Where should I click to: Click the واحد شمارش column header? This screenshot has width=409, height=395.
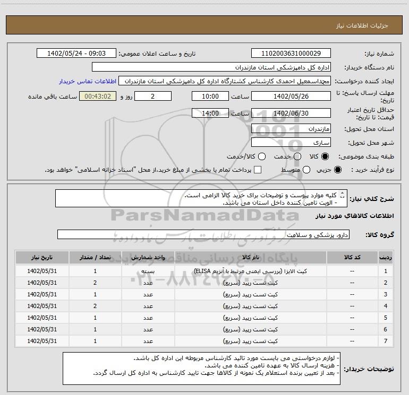pyautogui.click(x=148, y=258)
